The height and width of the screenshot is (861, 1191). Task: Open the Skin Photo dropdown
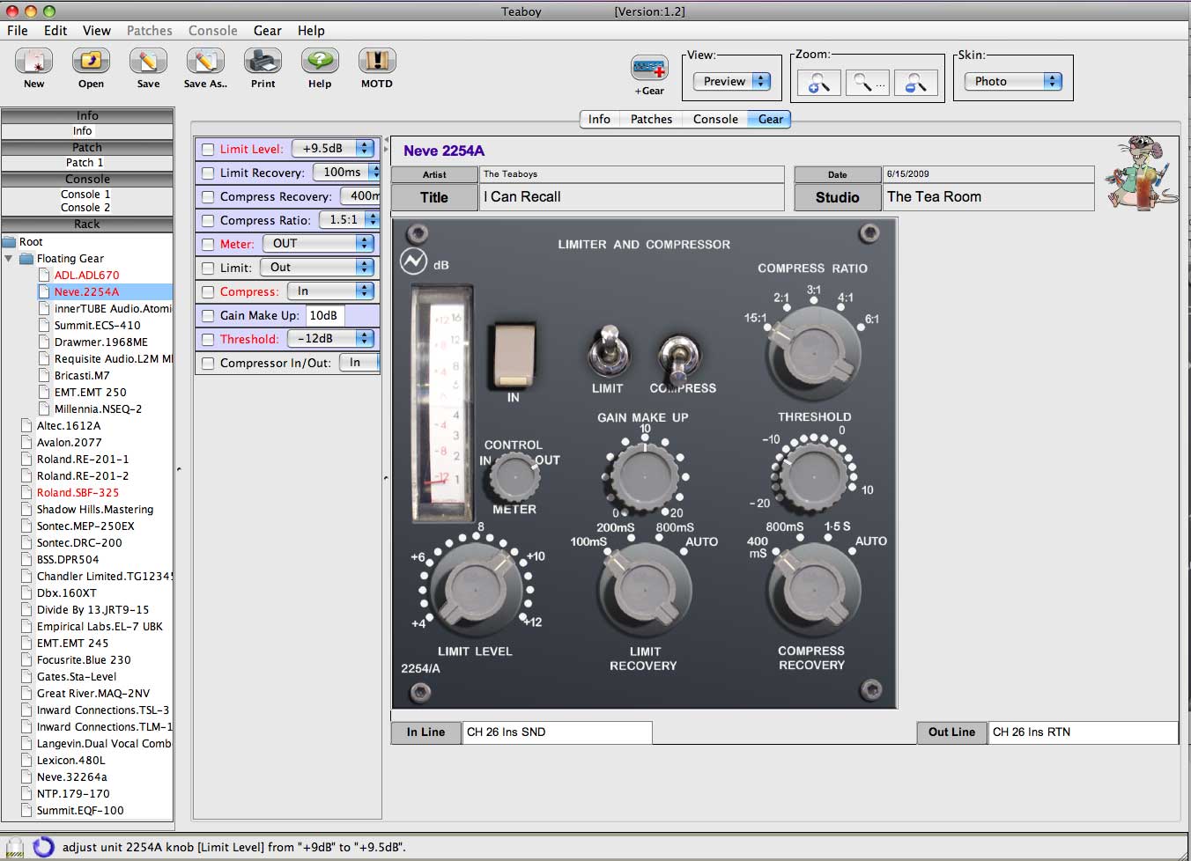pyautogui.click(x=1013, y=82)
